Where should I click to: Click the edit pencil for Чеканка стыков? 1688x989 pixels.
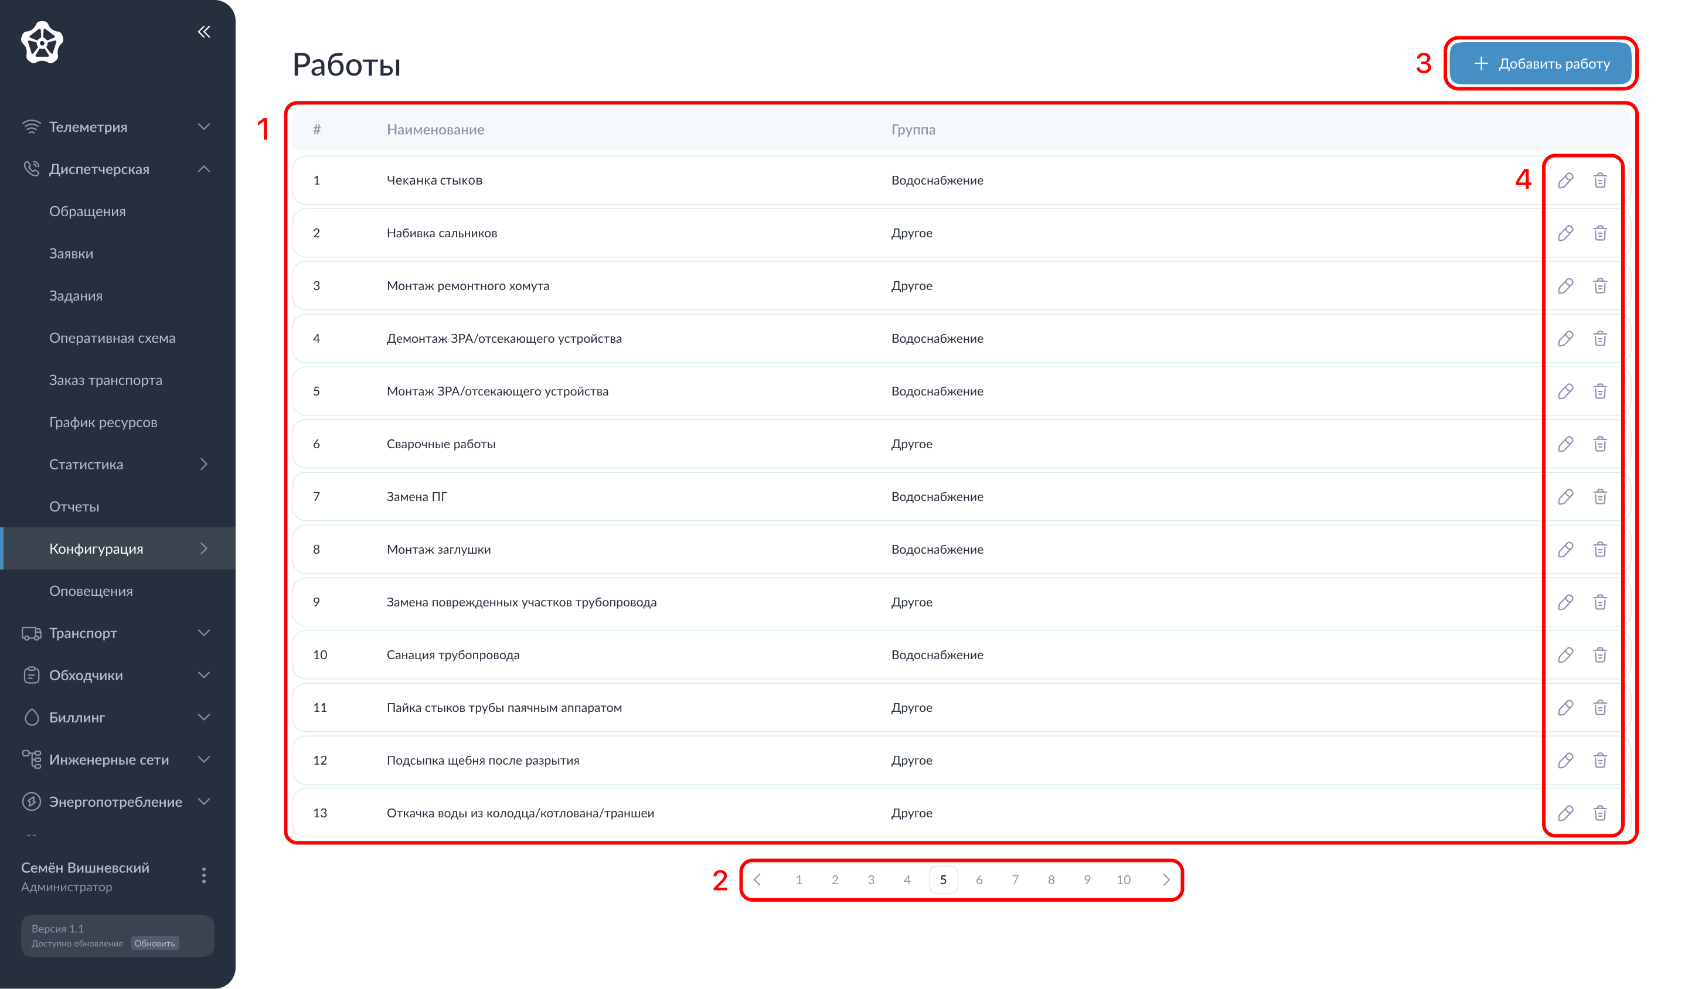pyautogui.click(x=1565, y=180)
